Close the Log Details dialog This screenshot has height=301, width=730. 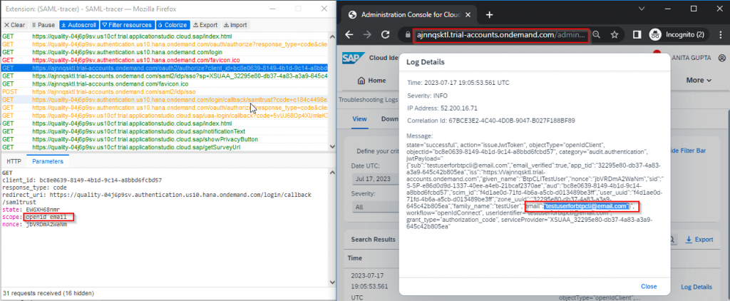[649, 287]
